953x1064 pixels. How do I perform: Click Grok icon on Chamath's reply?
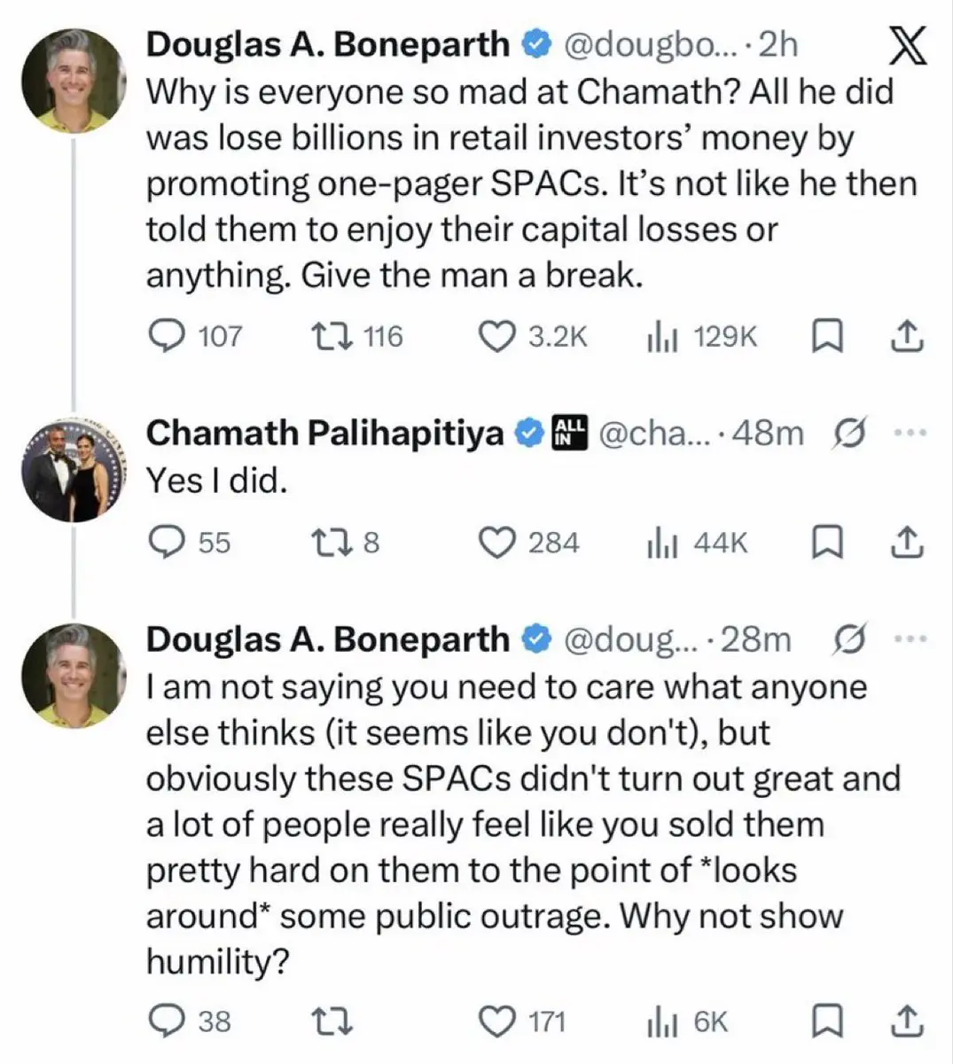(x=850, y=433)
